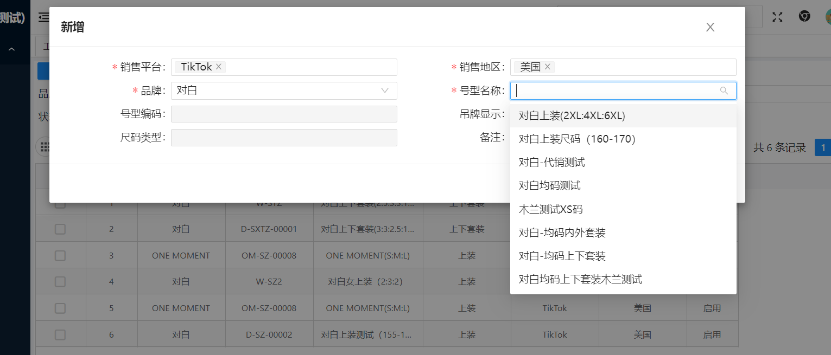Select the 木兰测试XS码 option

click(x=550, y=209)
